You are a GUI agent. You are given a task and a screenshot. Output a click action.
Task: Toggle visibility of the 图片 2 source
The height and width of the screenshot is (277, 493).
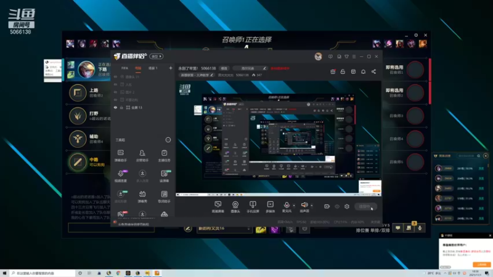(x=115, y=92)
